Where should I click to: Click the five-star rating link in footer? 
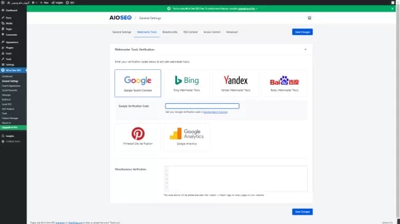[60, 223]
